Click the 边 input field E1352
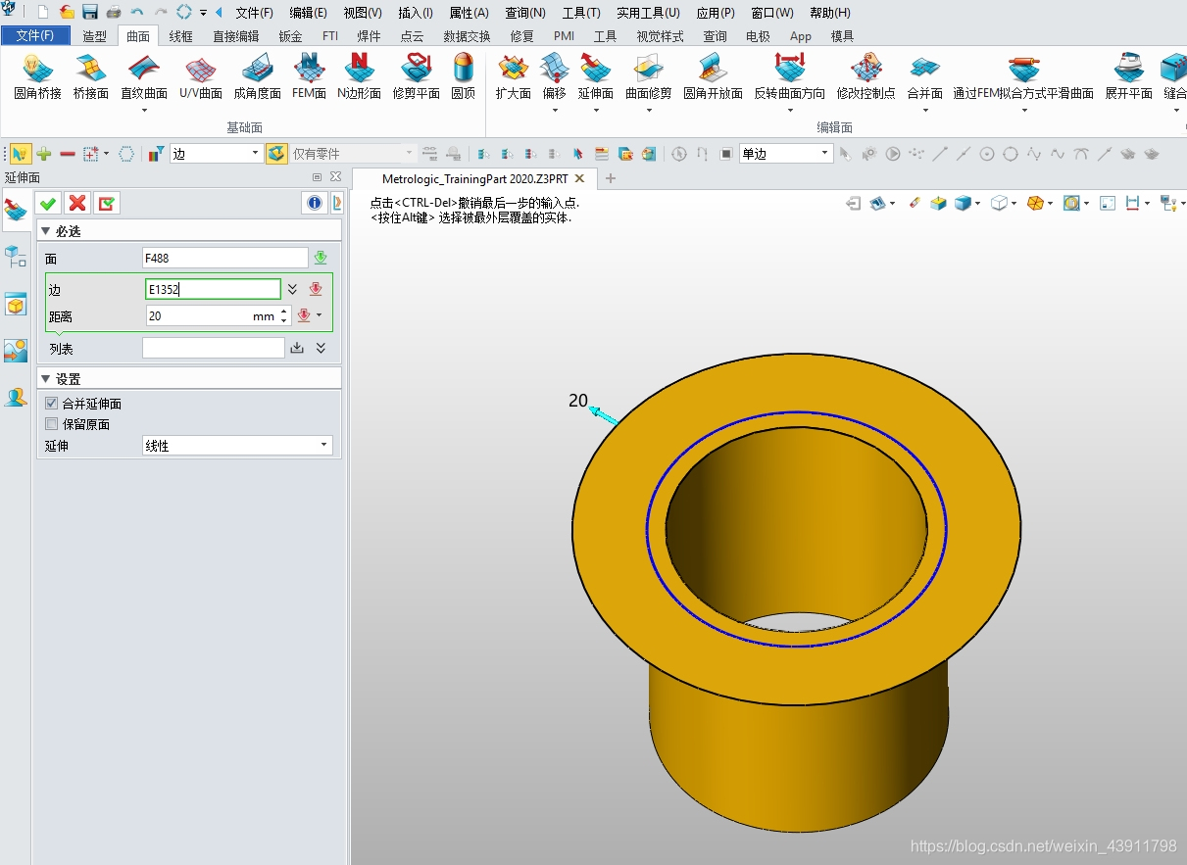Viewport: 1187px width, 865px height. tap(213, 289)
